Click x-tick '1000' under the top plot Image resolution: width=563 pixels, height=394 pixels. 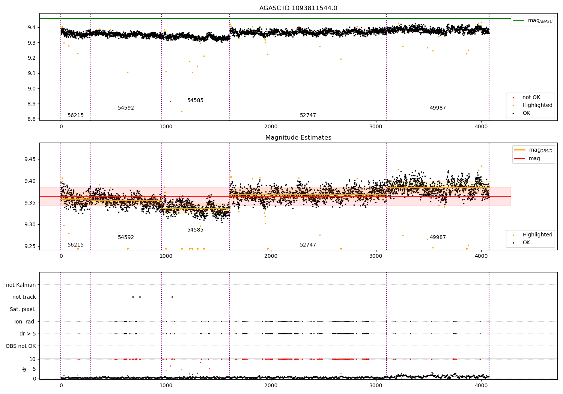(x=166, y=127)
